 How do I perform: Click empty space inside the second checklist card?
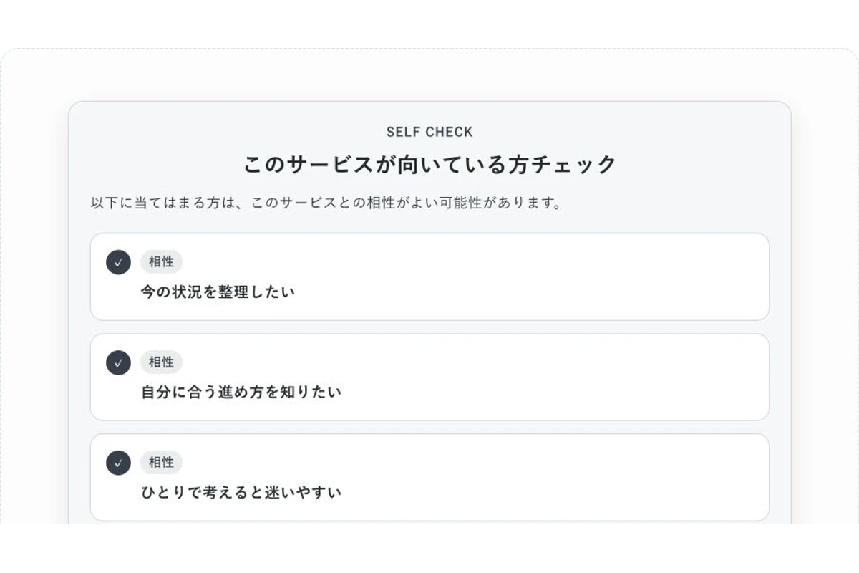(537, 377)
